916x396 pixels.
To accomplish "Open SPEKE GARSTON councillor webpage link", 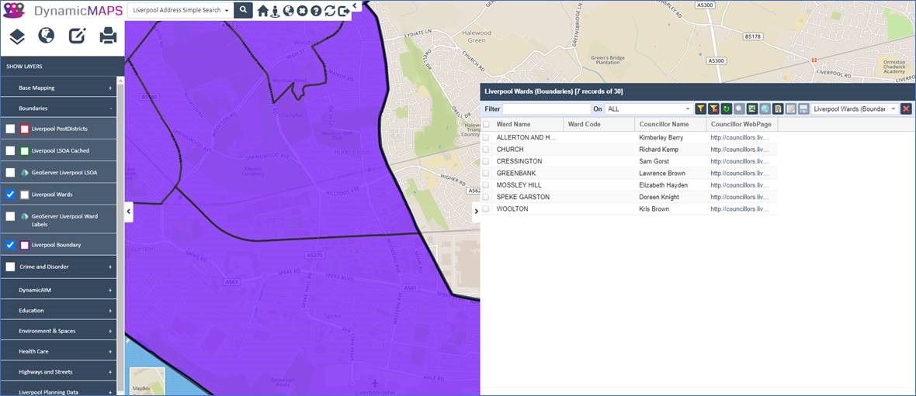I will click(740, 197).
